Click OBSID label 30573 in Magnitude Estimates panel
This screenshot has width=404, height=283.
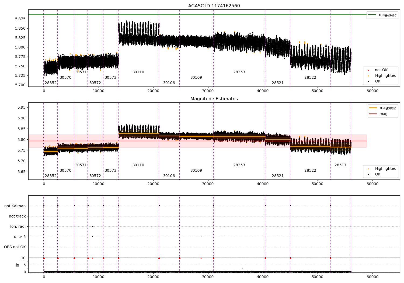(x=111, y=170)
